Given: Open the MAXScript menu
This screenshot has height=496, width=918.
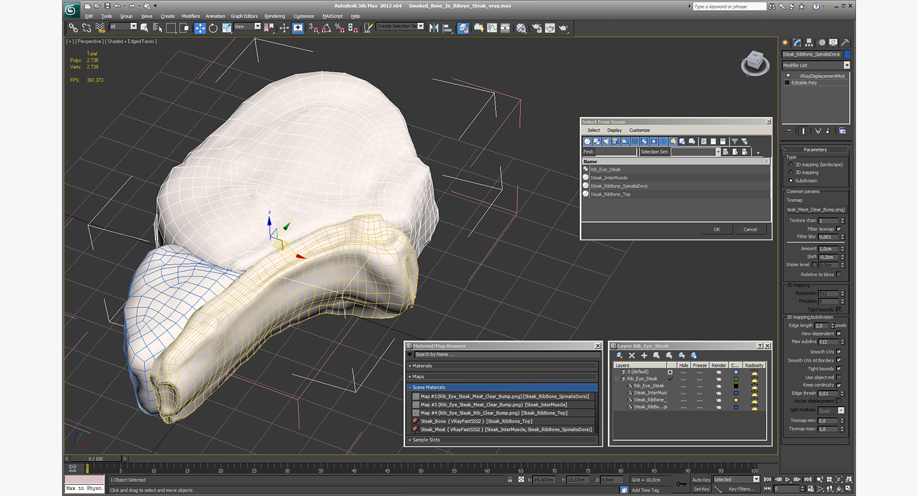Looking at the screenshot, I should pos(332,16).
